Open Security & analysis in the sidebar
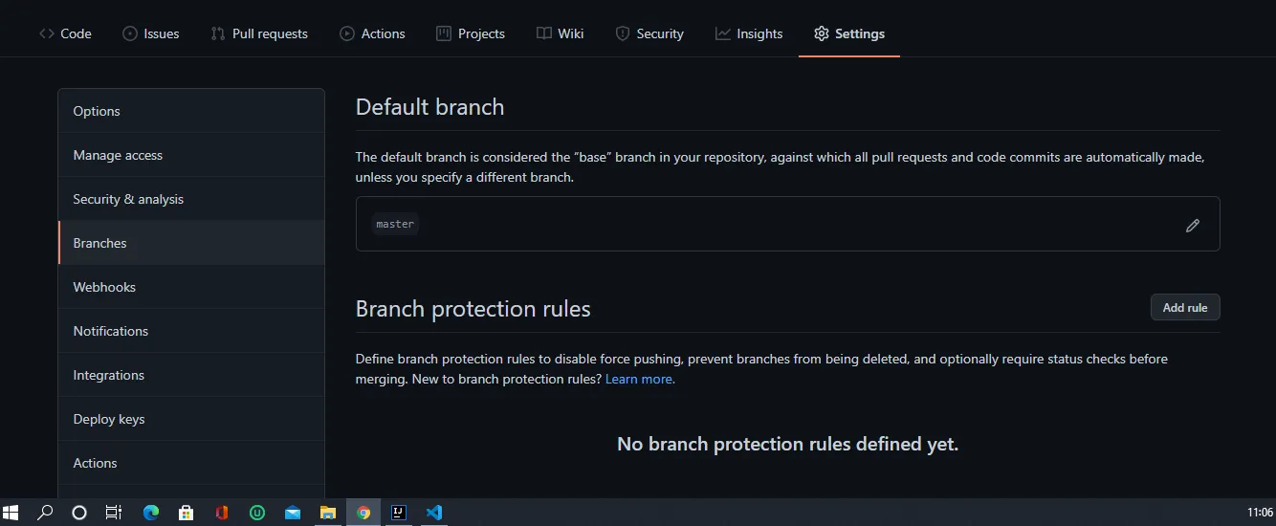Viewport: 1276px width, 526px height. point(128,199)
